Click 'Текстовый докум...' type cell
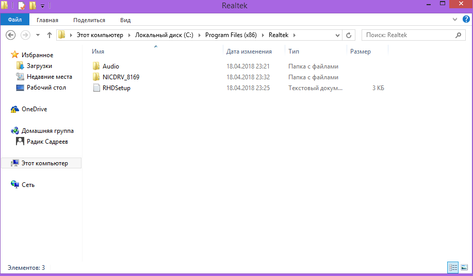Viewport: 473px width, 276px height. [x=315, y=88]
